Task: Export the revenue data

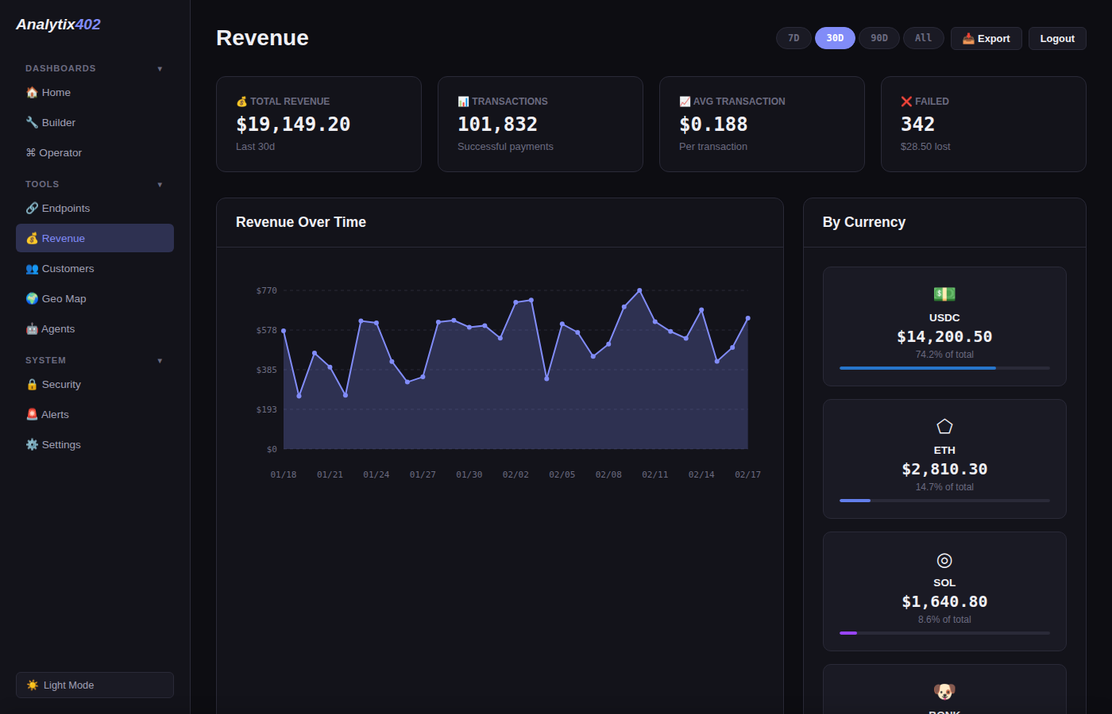Action: (x=986, y=38)
